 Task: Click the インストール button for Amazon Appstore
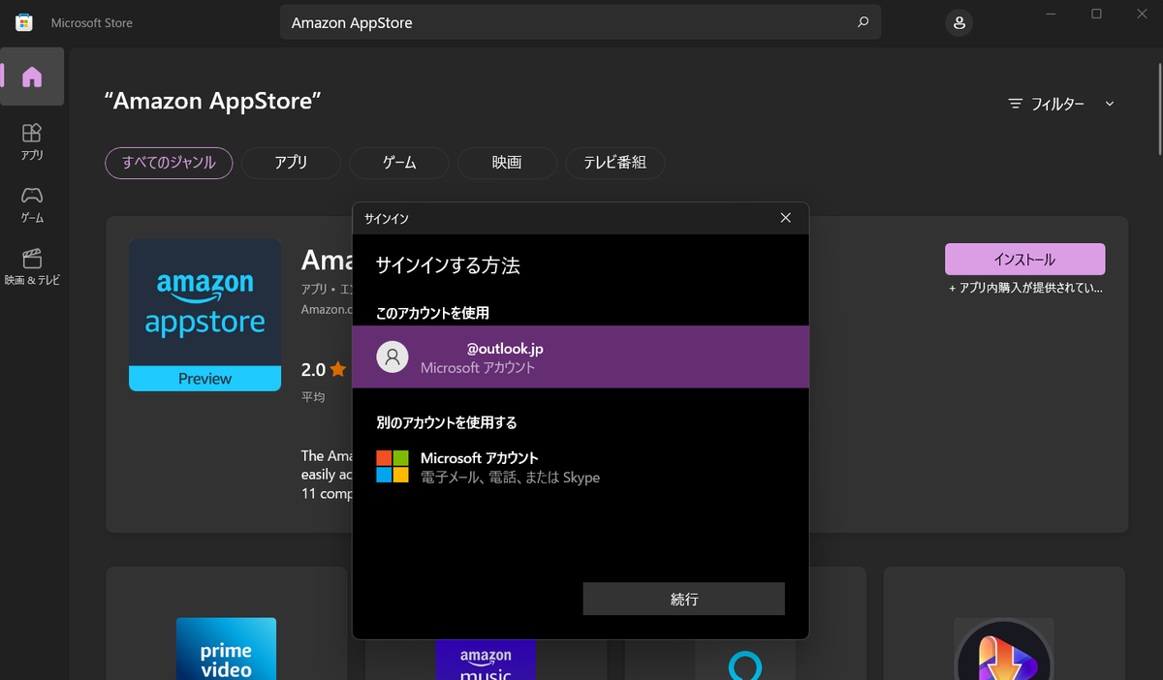(x=1024, y=259)
